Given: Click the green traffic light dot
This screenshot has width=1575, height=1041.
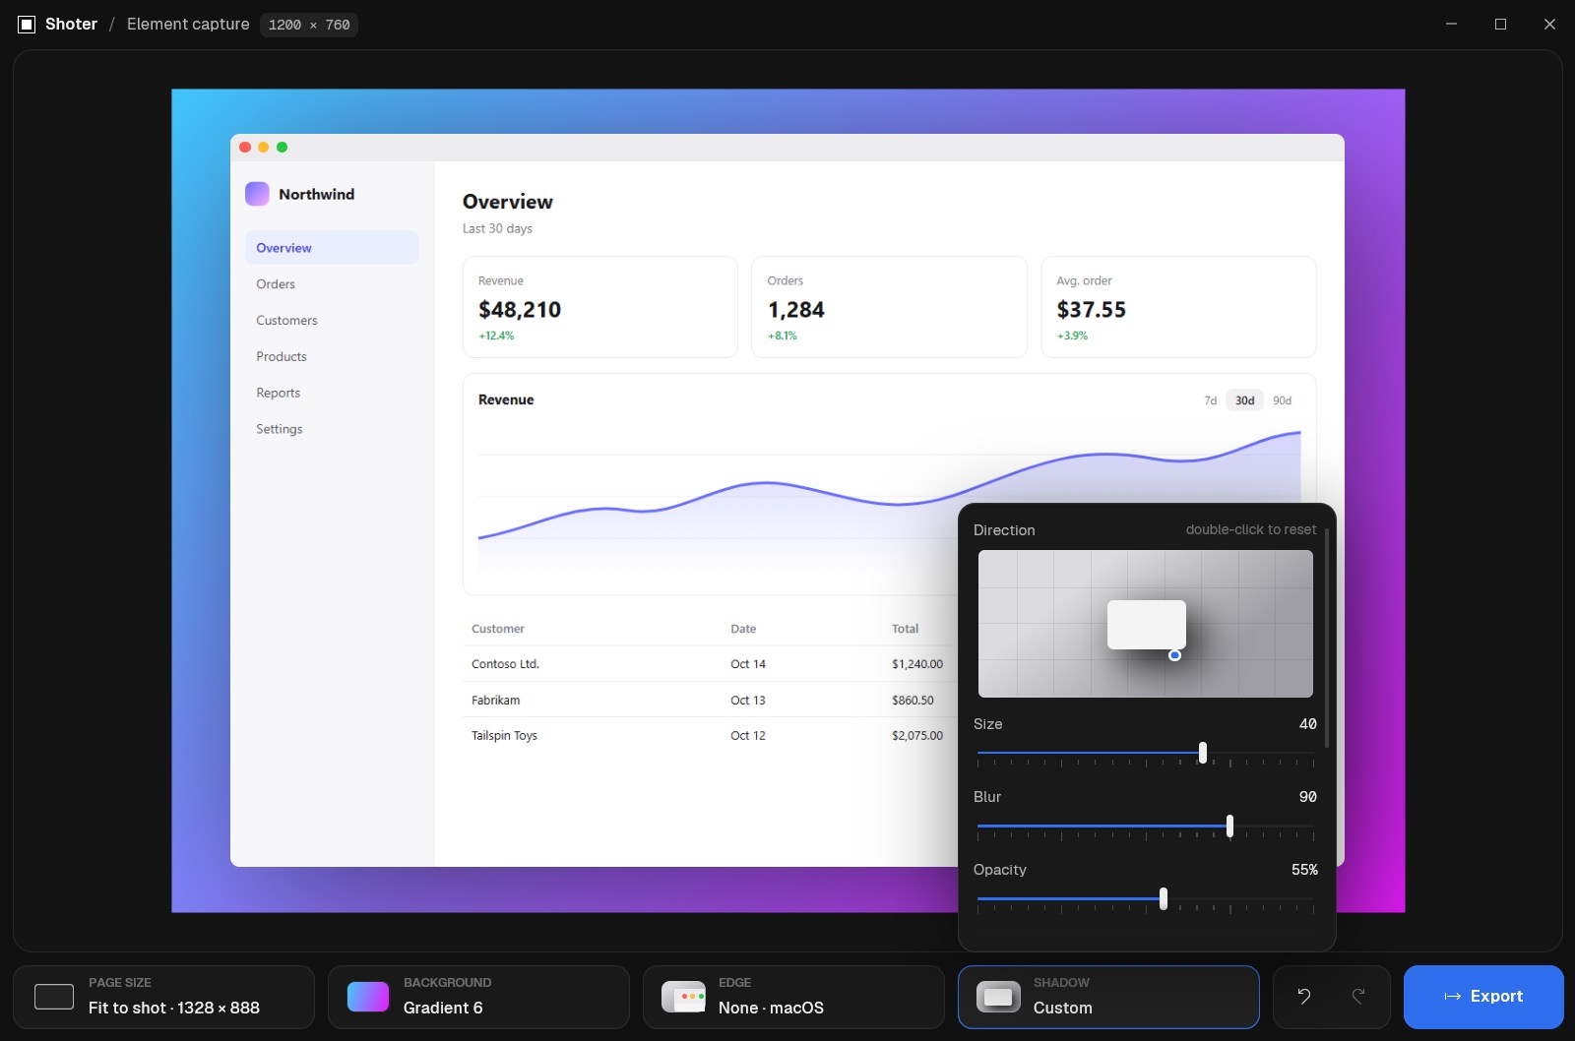Looking at the screenshot, I should tap(282, 148).
